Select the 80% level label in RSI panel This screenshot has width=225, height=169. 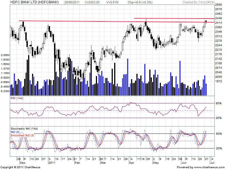(219, 103)
